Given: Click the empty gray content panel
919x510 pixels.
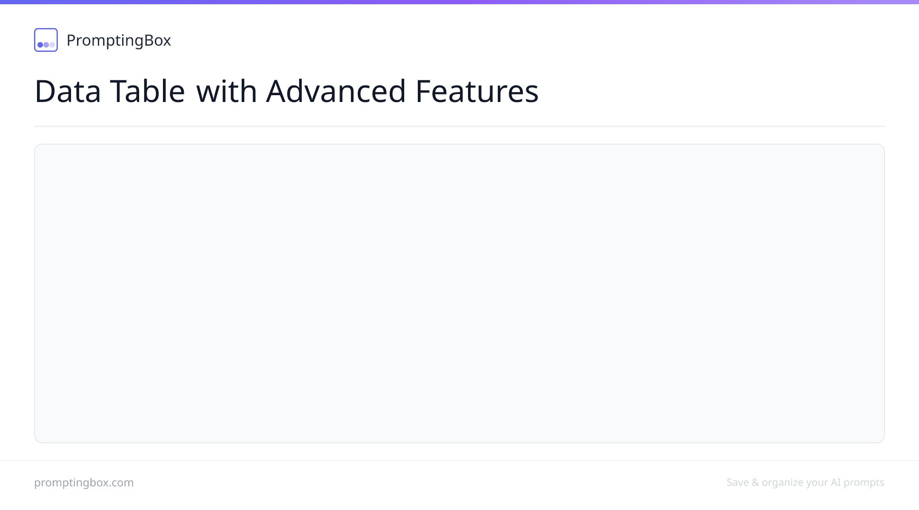Looking at the screenshot, I should tap(459, 293).
